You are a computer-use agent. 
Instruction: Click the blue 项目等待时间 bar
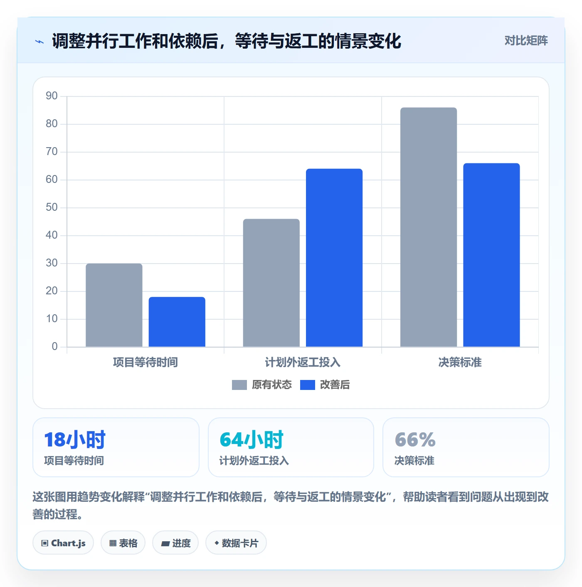177,322
